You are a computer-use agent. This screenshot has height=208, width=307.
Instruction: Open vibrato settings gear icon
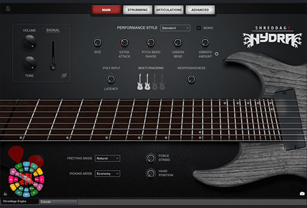coord(216,54)
